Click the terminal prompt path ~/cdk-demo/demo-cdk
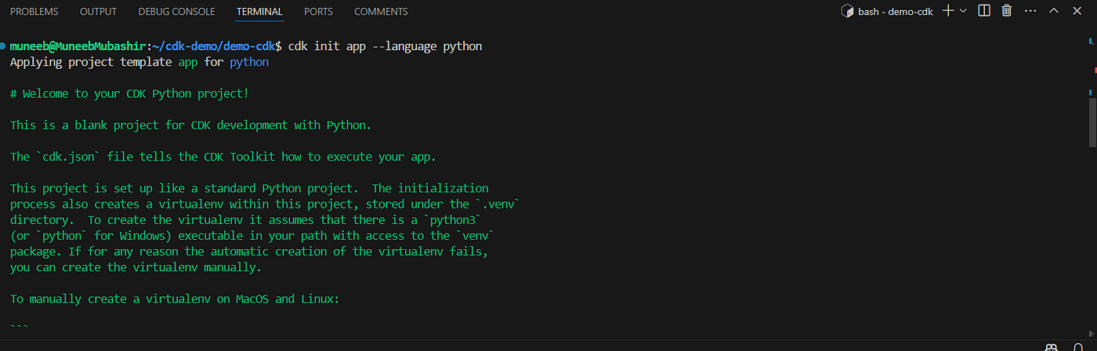This screenshot has height=351, width=1097. pyautogui.click(x=212, y=46)
